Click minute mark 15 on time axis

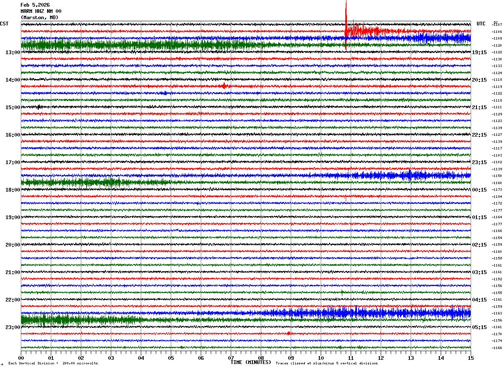(471, 358)
